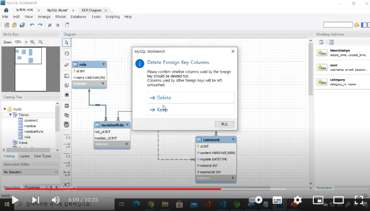370x211 pixels.
Task: Collapse the mydb tree node
Action: [5, 109]
